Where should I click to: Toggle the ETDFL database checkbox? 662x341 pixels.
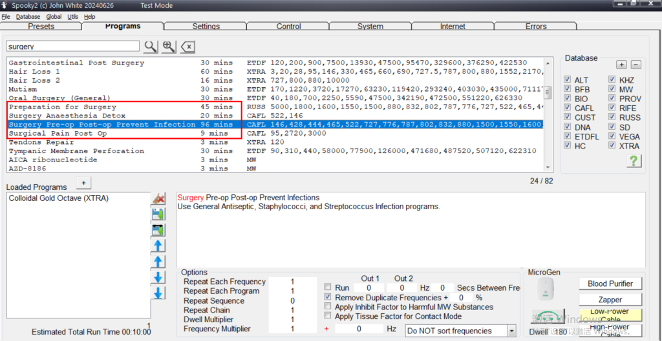(567, 136)
